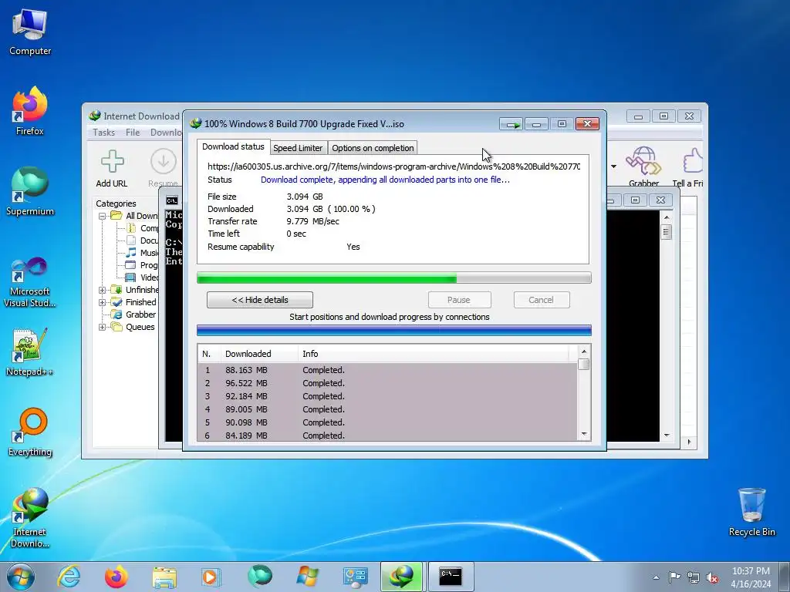
Task: Open the Firefox desktop shortcut
Action: [30, 111]
